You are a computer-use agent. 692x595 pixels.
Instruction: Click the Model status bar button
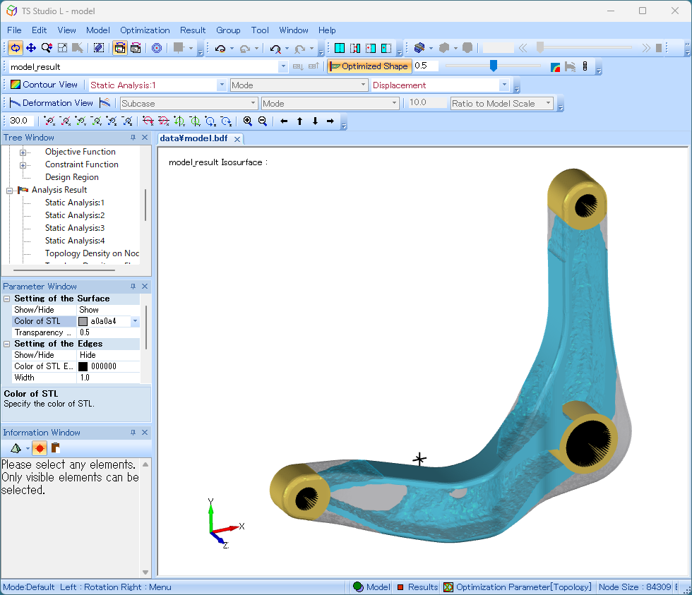pyautogui.click(x=371, y=587)
